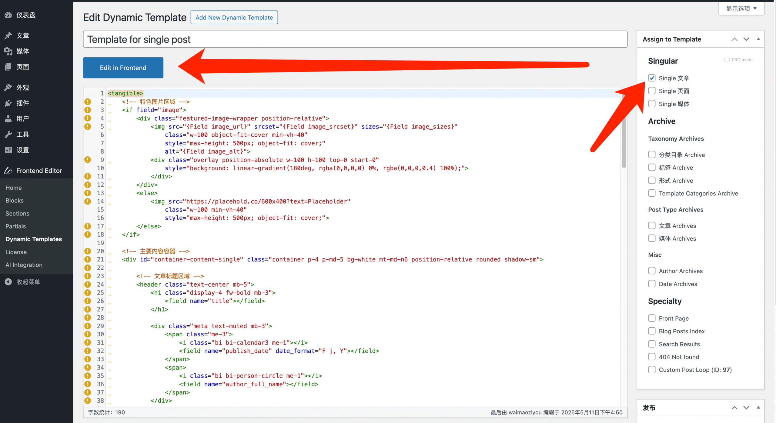776x423 pixels.
Task: Click the Add New Dynamic Template button
Action: coord(234,17)
